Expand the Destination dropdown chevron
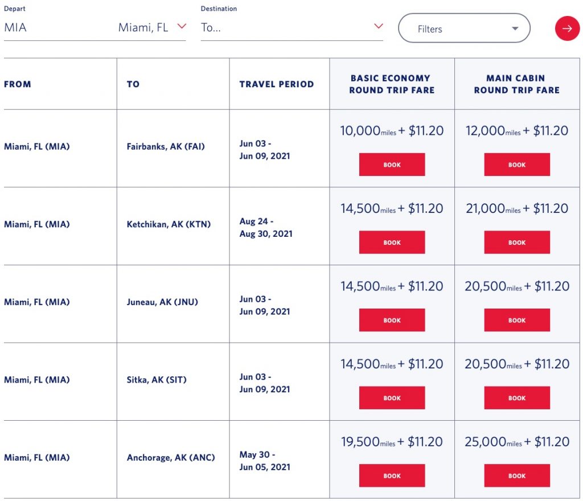The width and height of the screenshot is (583, 501). point(379,27)
